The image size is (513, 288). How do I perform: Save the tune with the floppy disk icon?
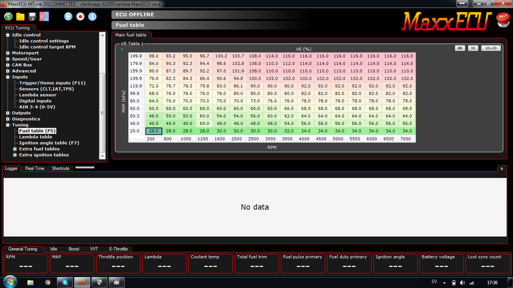tap(32, 16)
